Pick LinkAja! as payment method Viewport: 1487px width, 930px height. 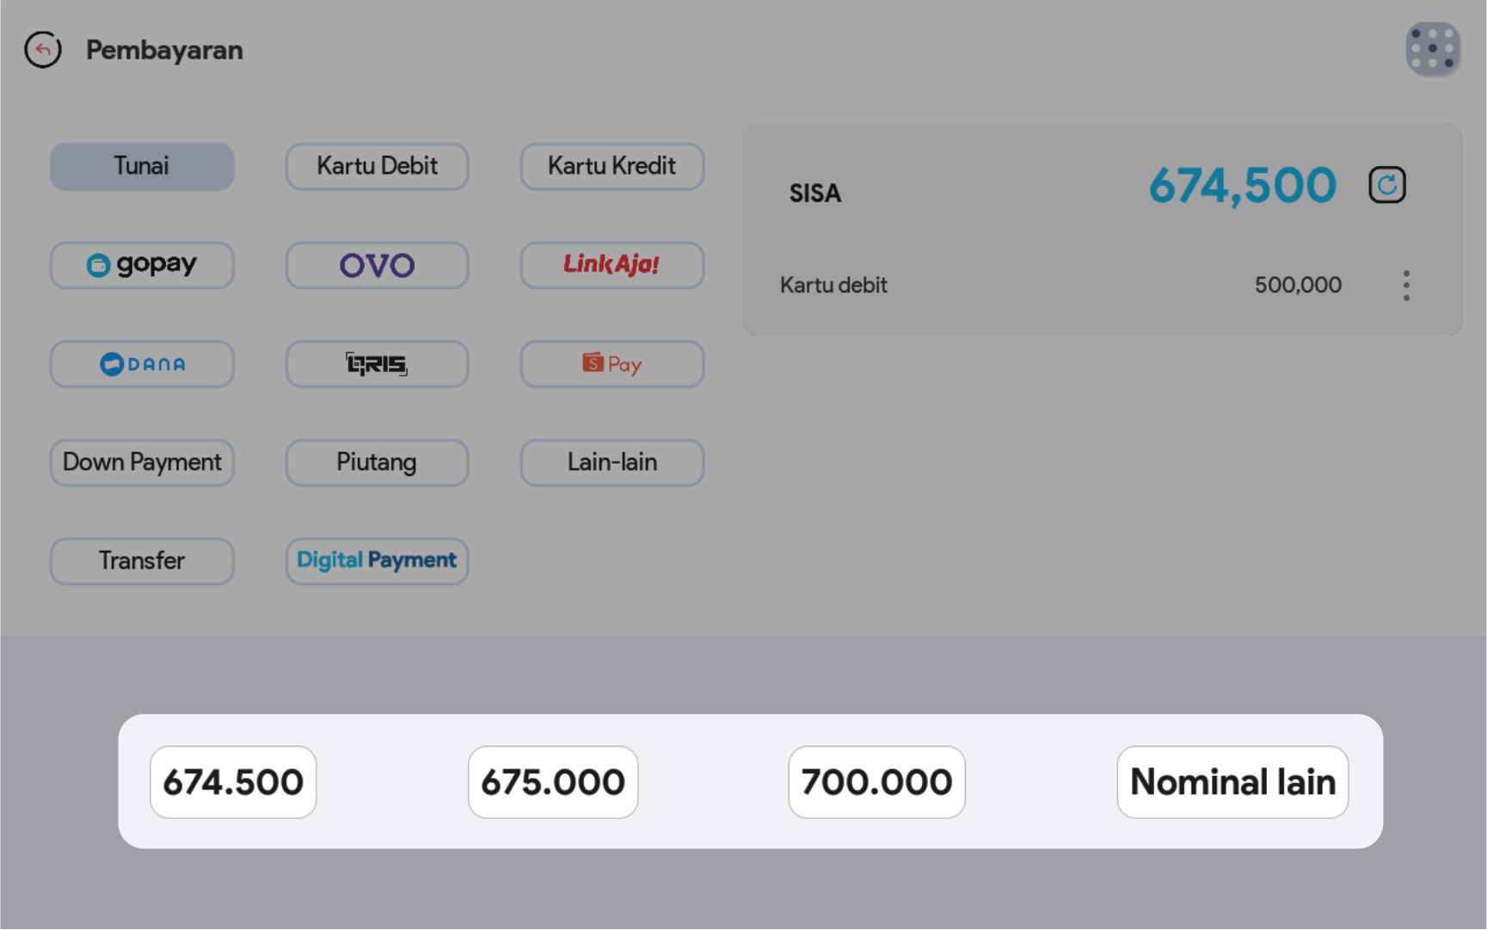pyautogui.click(x=611, y=265)
